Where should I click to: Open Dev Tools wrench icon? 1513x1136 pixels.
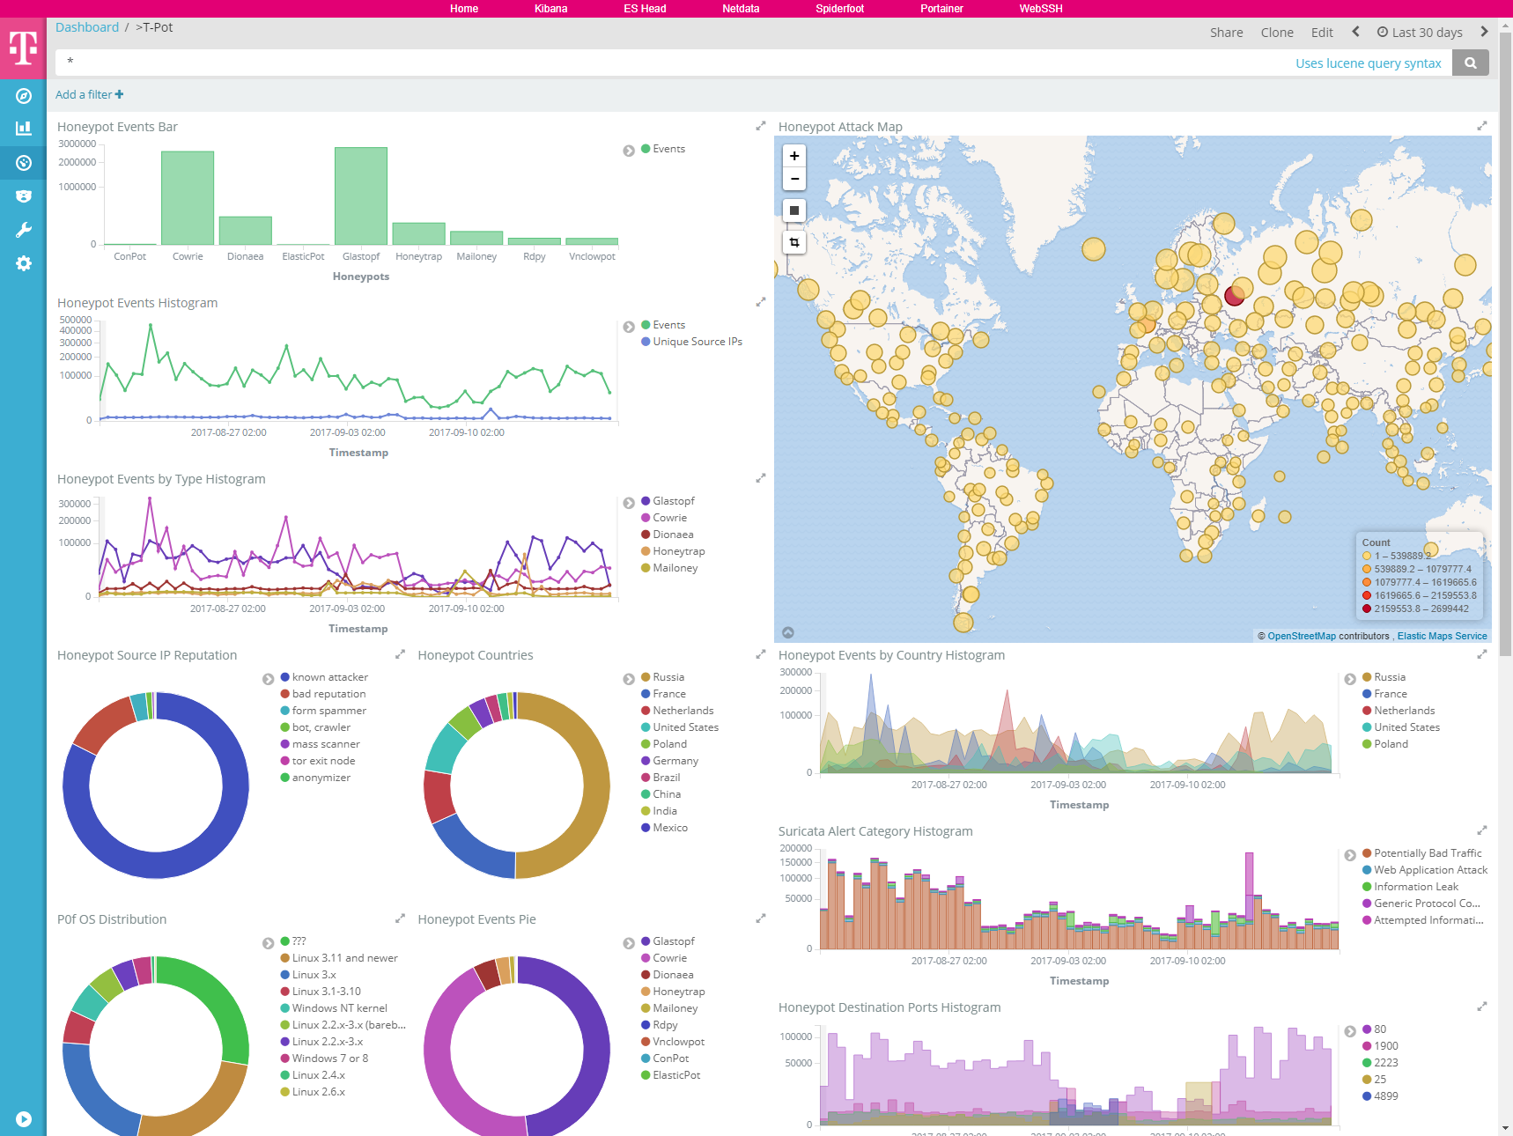pos(24,230)
